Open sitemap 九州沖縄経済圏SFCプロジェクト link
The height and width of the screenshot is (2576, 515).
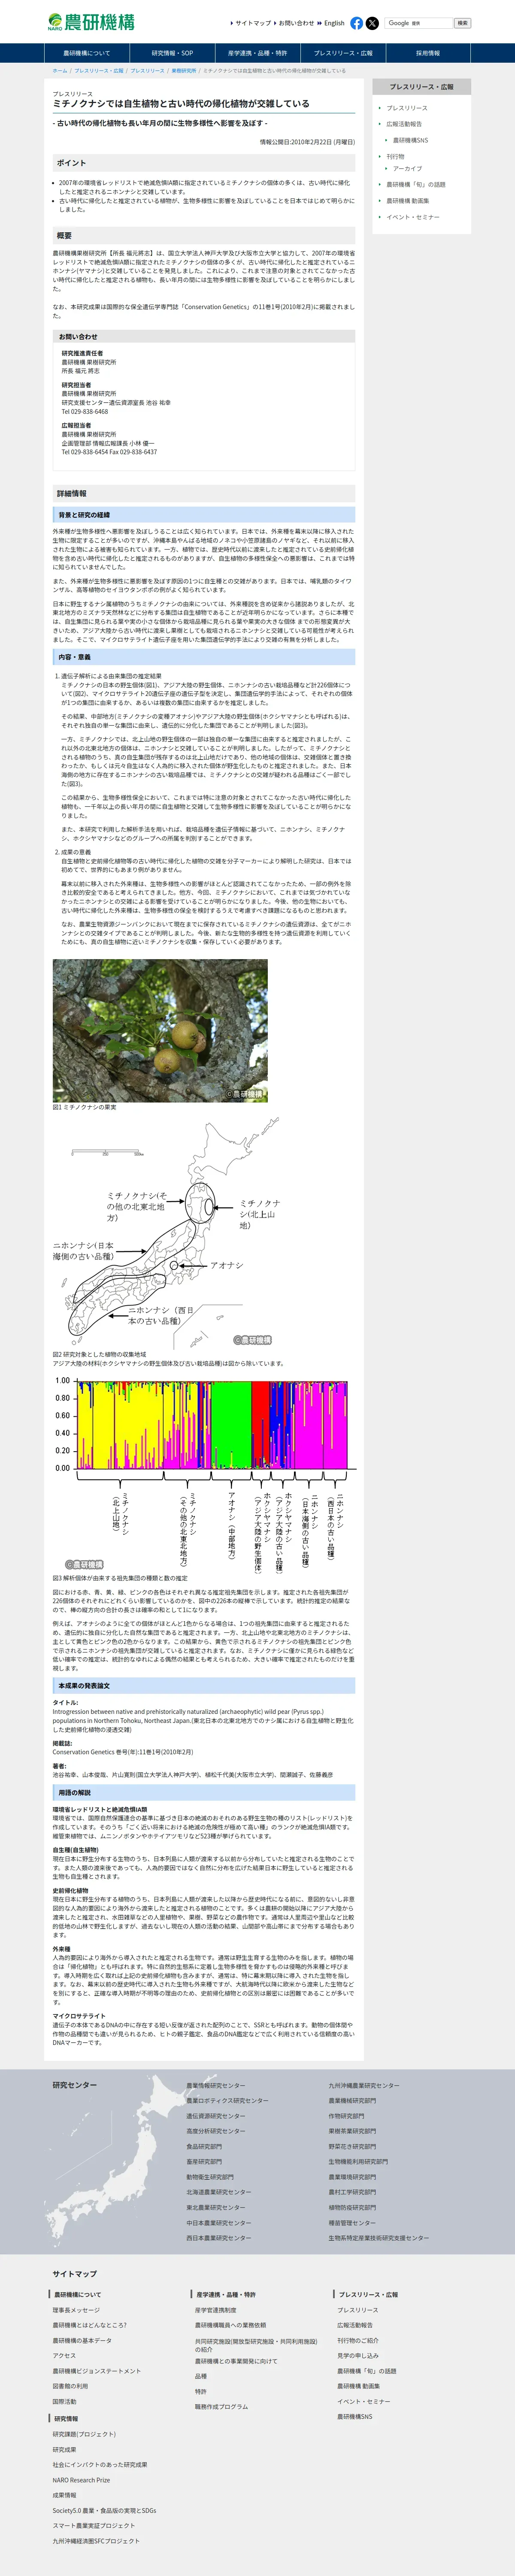(x=97, y=2540)
